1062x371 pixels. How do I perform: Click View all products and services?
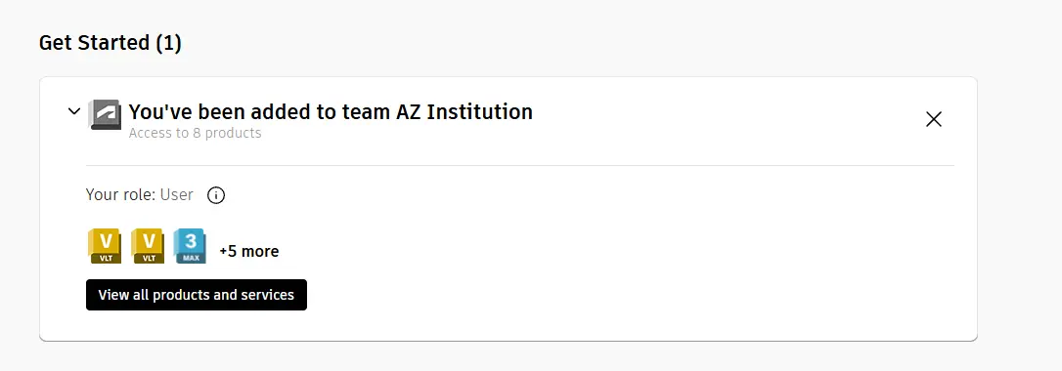tap(197, 295)
